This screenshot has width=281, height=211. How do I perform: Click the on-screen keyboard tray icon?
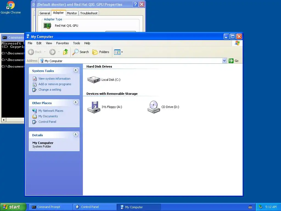point(250,207)
